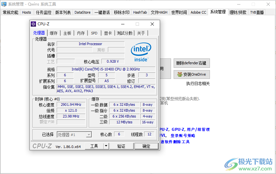
Task: Click the 核心电压 value 0.928 V
Action: tap(113, 61)
